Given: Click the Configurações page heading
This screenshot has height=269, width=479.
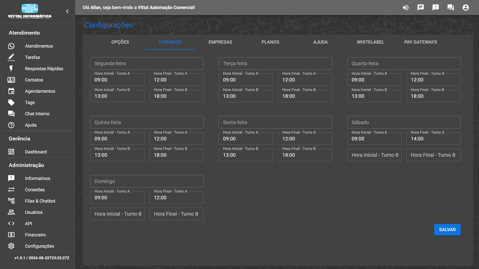Looking at the screenshot, I should [x=108, y=25].
